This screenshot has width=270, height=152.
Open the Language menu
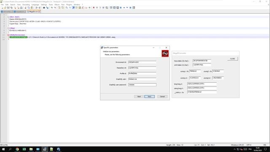[x=35, y=5]
